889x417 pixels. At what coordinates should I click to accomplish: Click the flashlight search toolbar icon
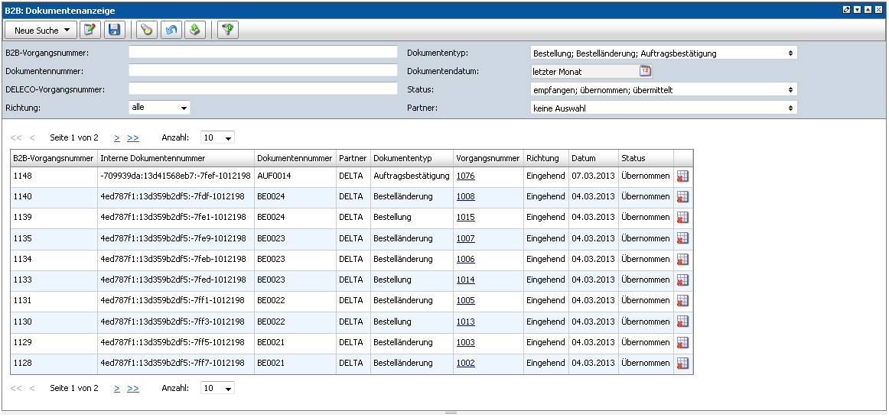[146, 30]
